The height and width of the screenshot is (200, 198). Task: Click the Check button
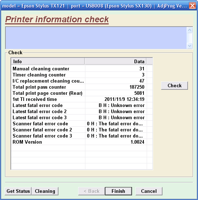[174, 85]
